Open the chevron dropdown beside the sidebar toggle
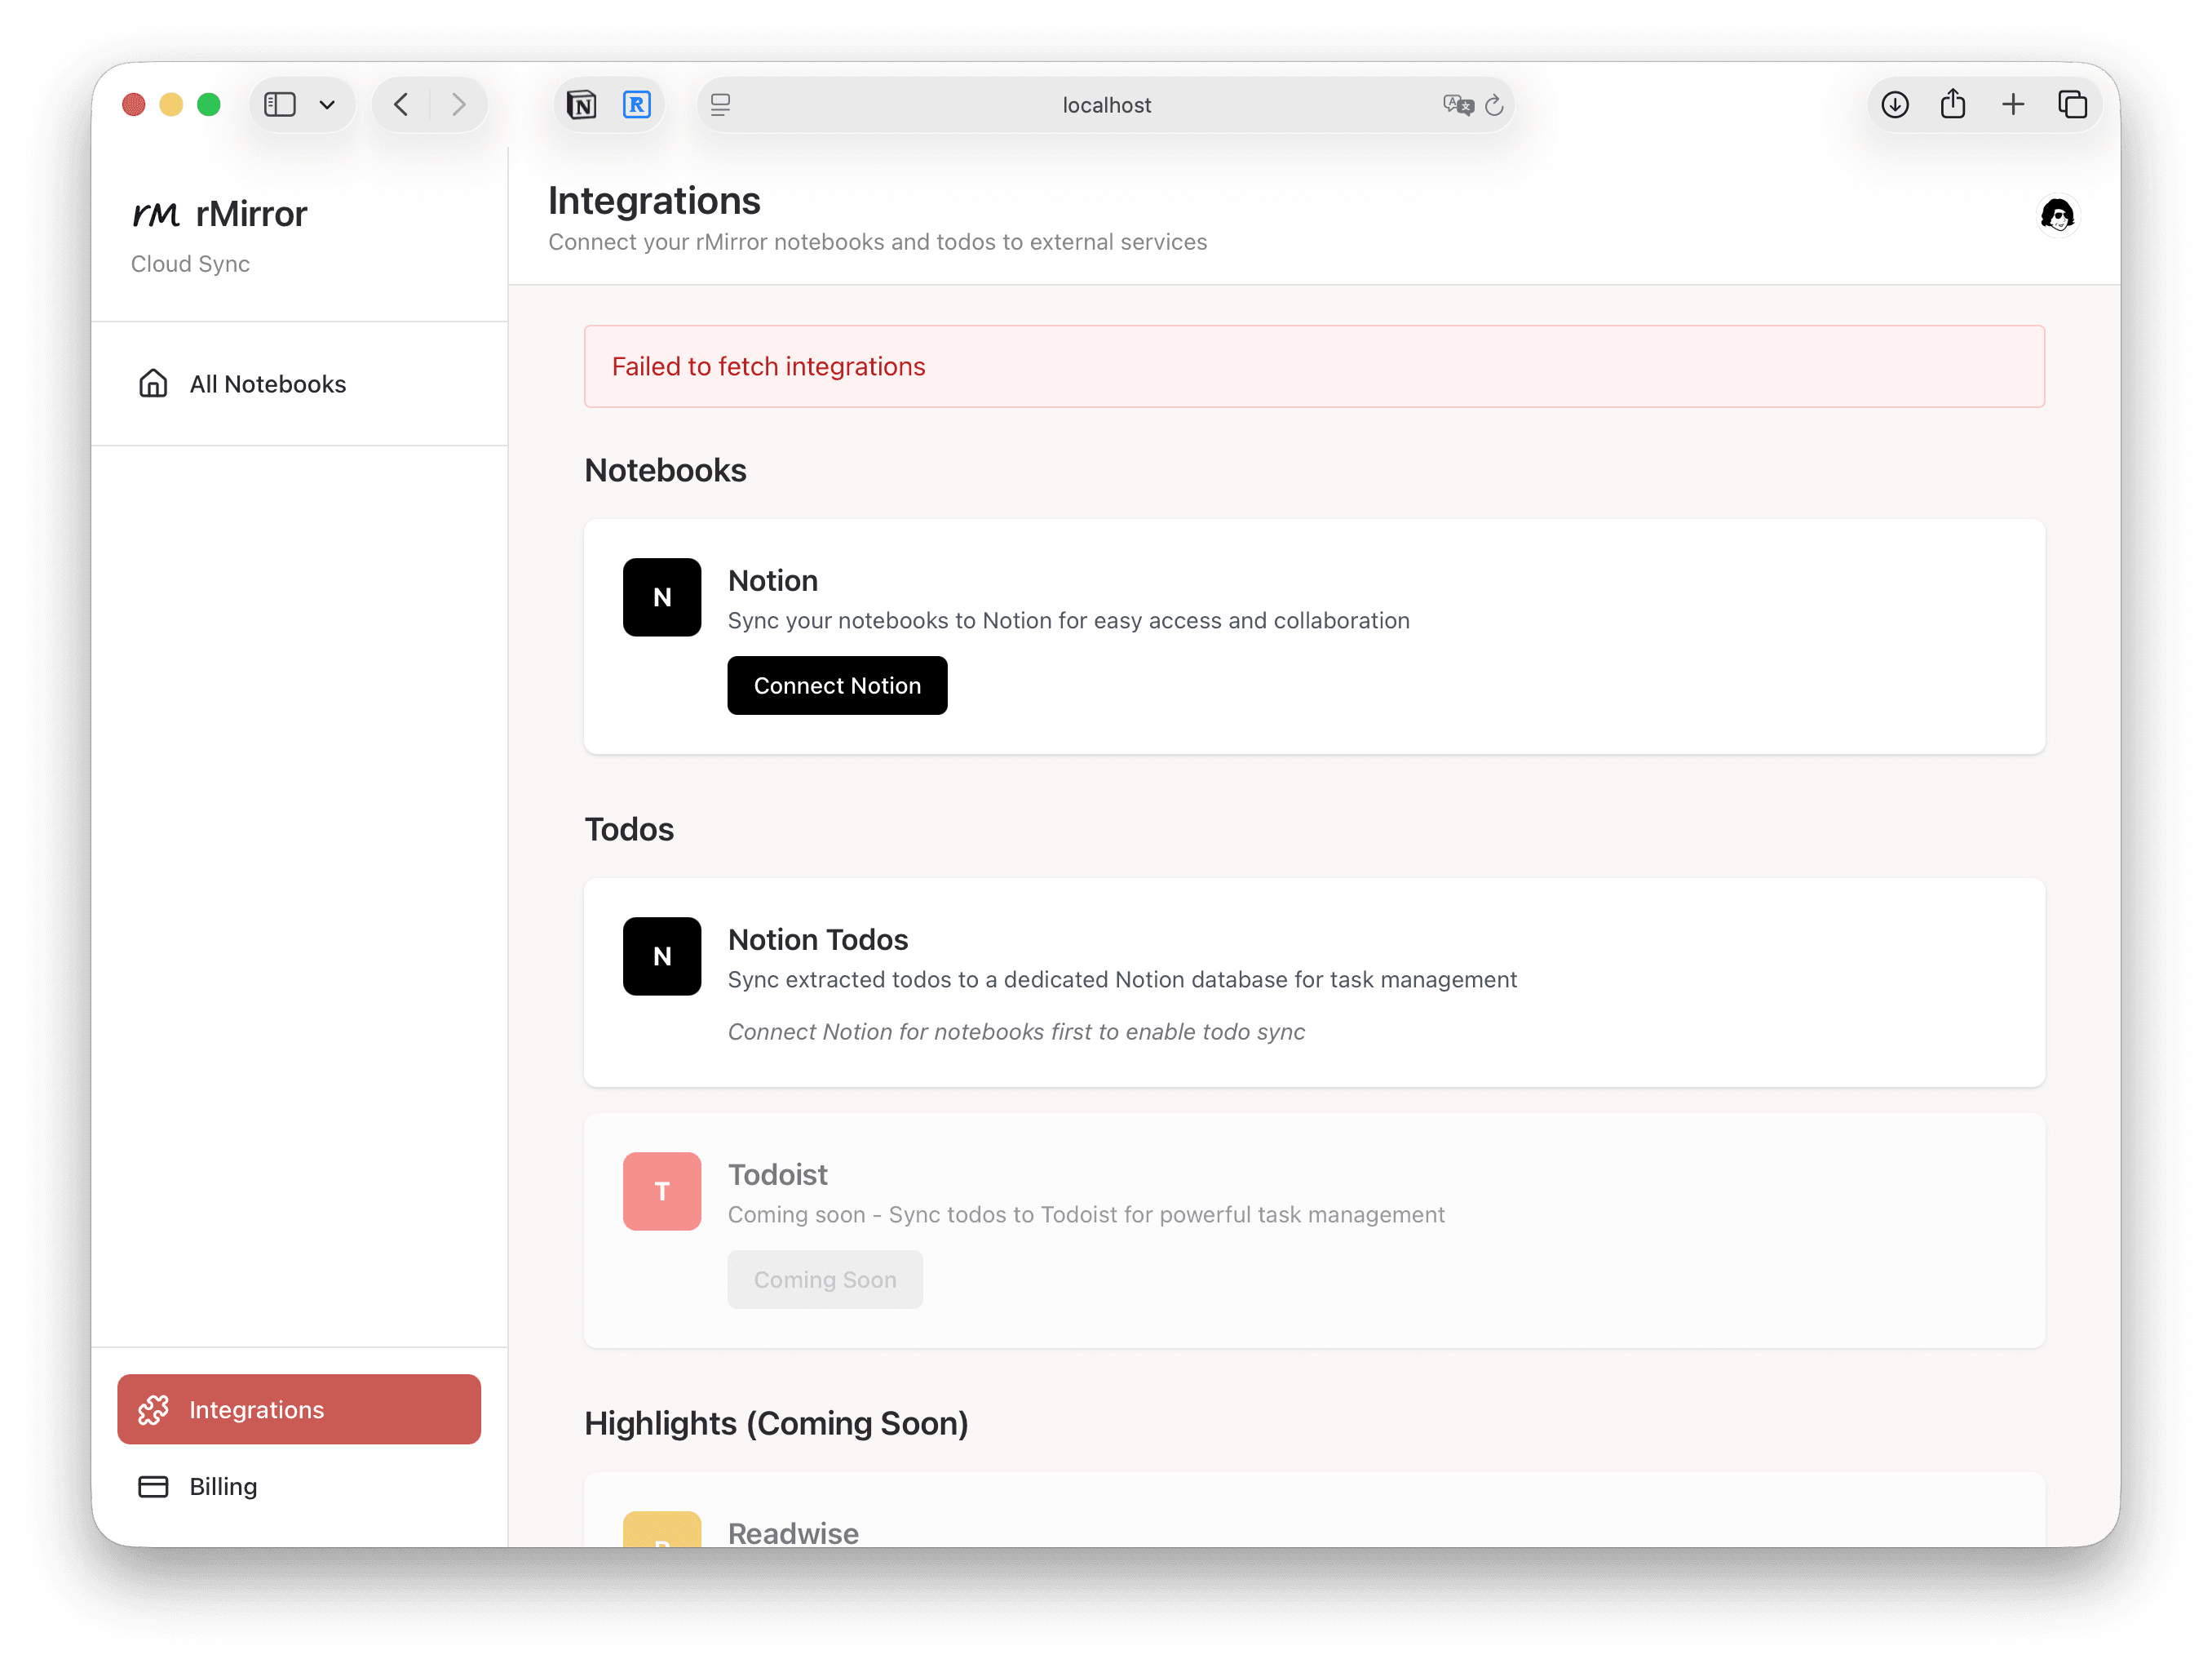The height and width of the screenshot is (1668, 2212). 327,104
